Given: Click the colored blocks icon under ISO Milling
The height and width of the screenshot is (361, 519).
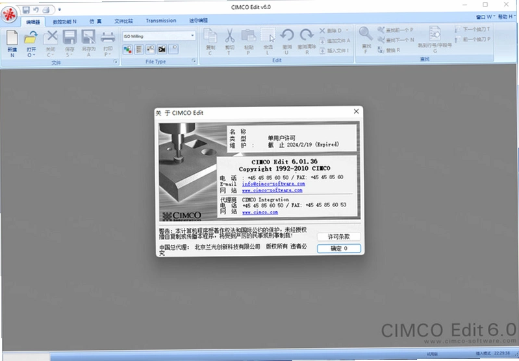Looking at the screenshot, I should [x=128, y=49].
